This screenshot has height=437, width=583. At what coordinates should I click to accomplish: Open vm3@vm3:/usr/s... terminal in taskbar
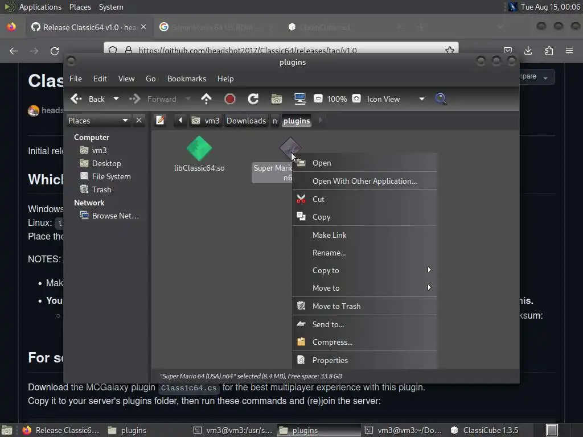click(x=233, y=430)
